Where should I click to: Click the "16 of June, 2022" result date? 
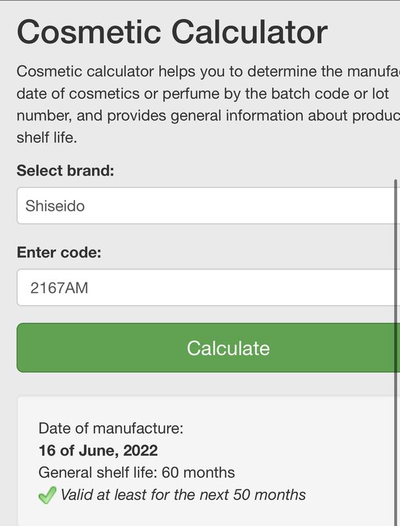pos(99,450)
